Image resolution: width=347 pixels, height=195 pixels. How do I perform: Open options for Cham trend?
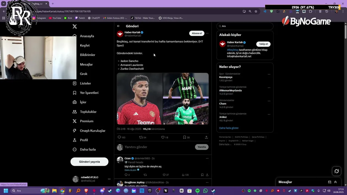click(x=269, y=101)
